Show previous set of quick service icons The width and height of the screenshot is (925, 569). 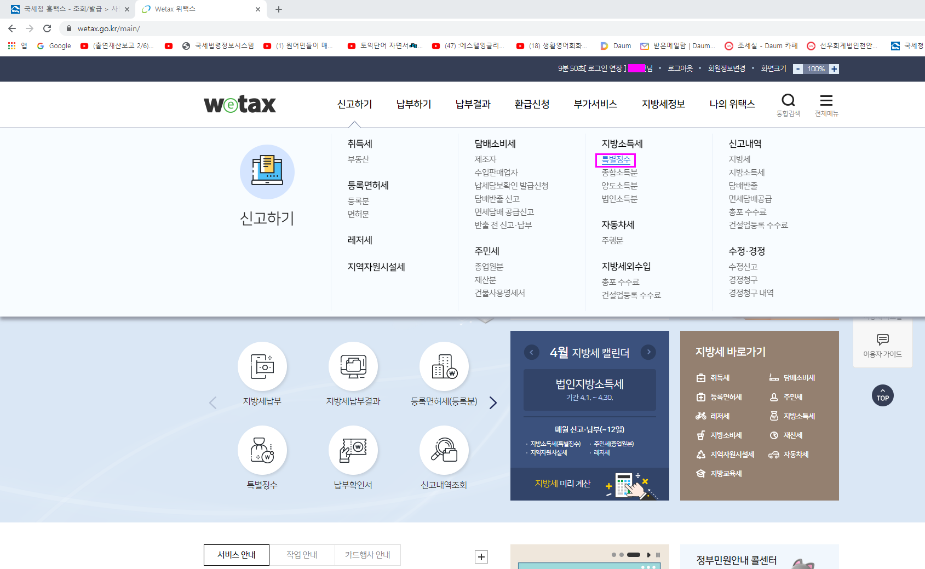point(213,403)
